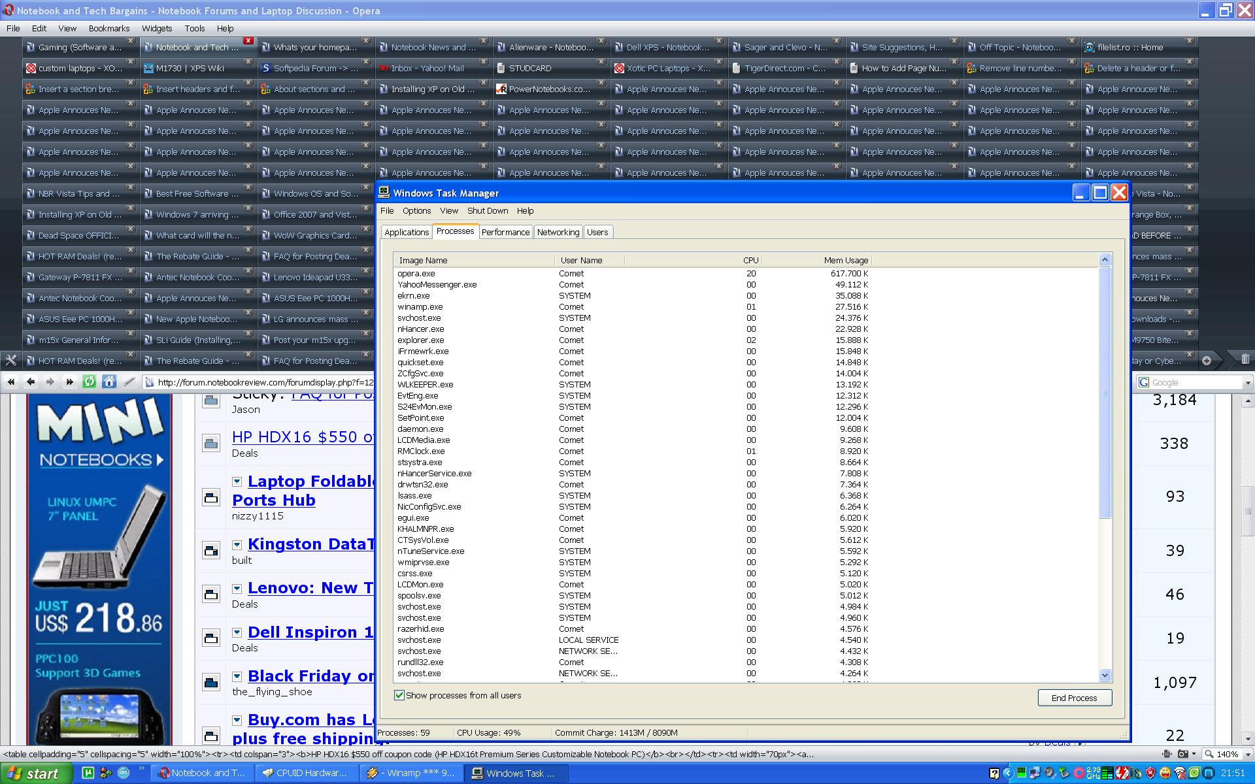
Task: Expand the Kingston DataT thread arrow
Action: tap(237, 545)
